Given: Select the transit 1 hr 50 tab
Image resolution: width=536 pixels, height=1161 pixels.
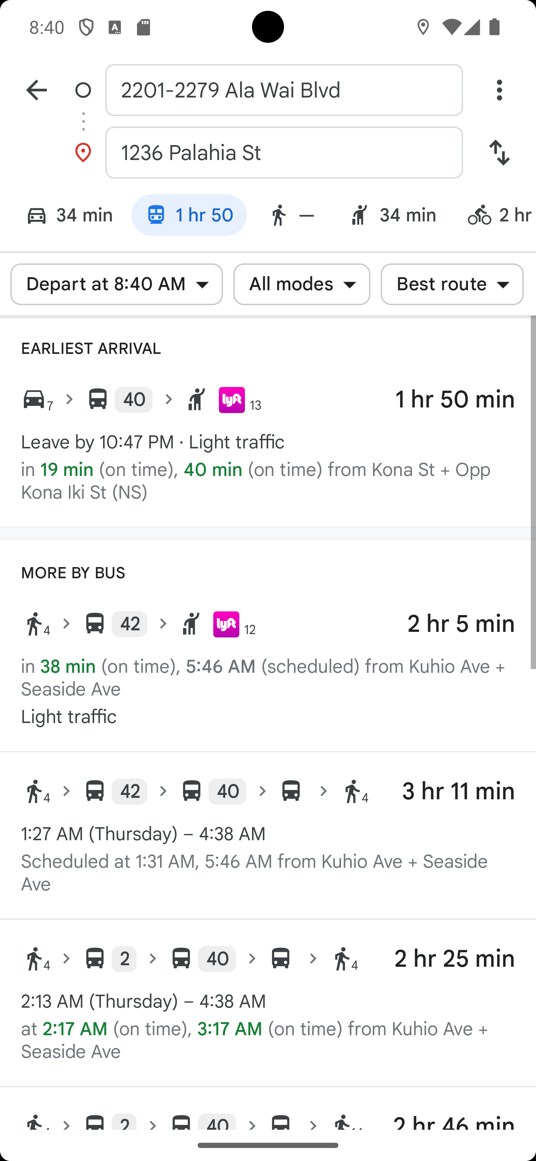Looking at the screenshot, I should tap(189, 215).
